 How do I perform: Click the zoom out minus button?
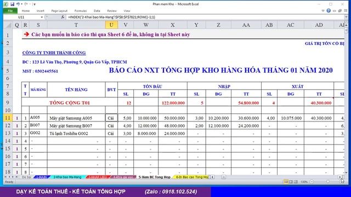[x=312, y=182]
